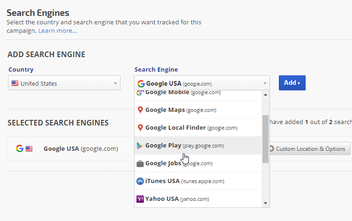Click the US flag in selected engines row
352x221 pixels.
coord(29,149)
